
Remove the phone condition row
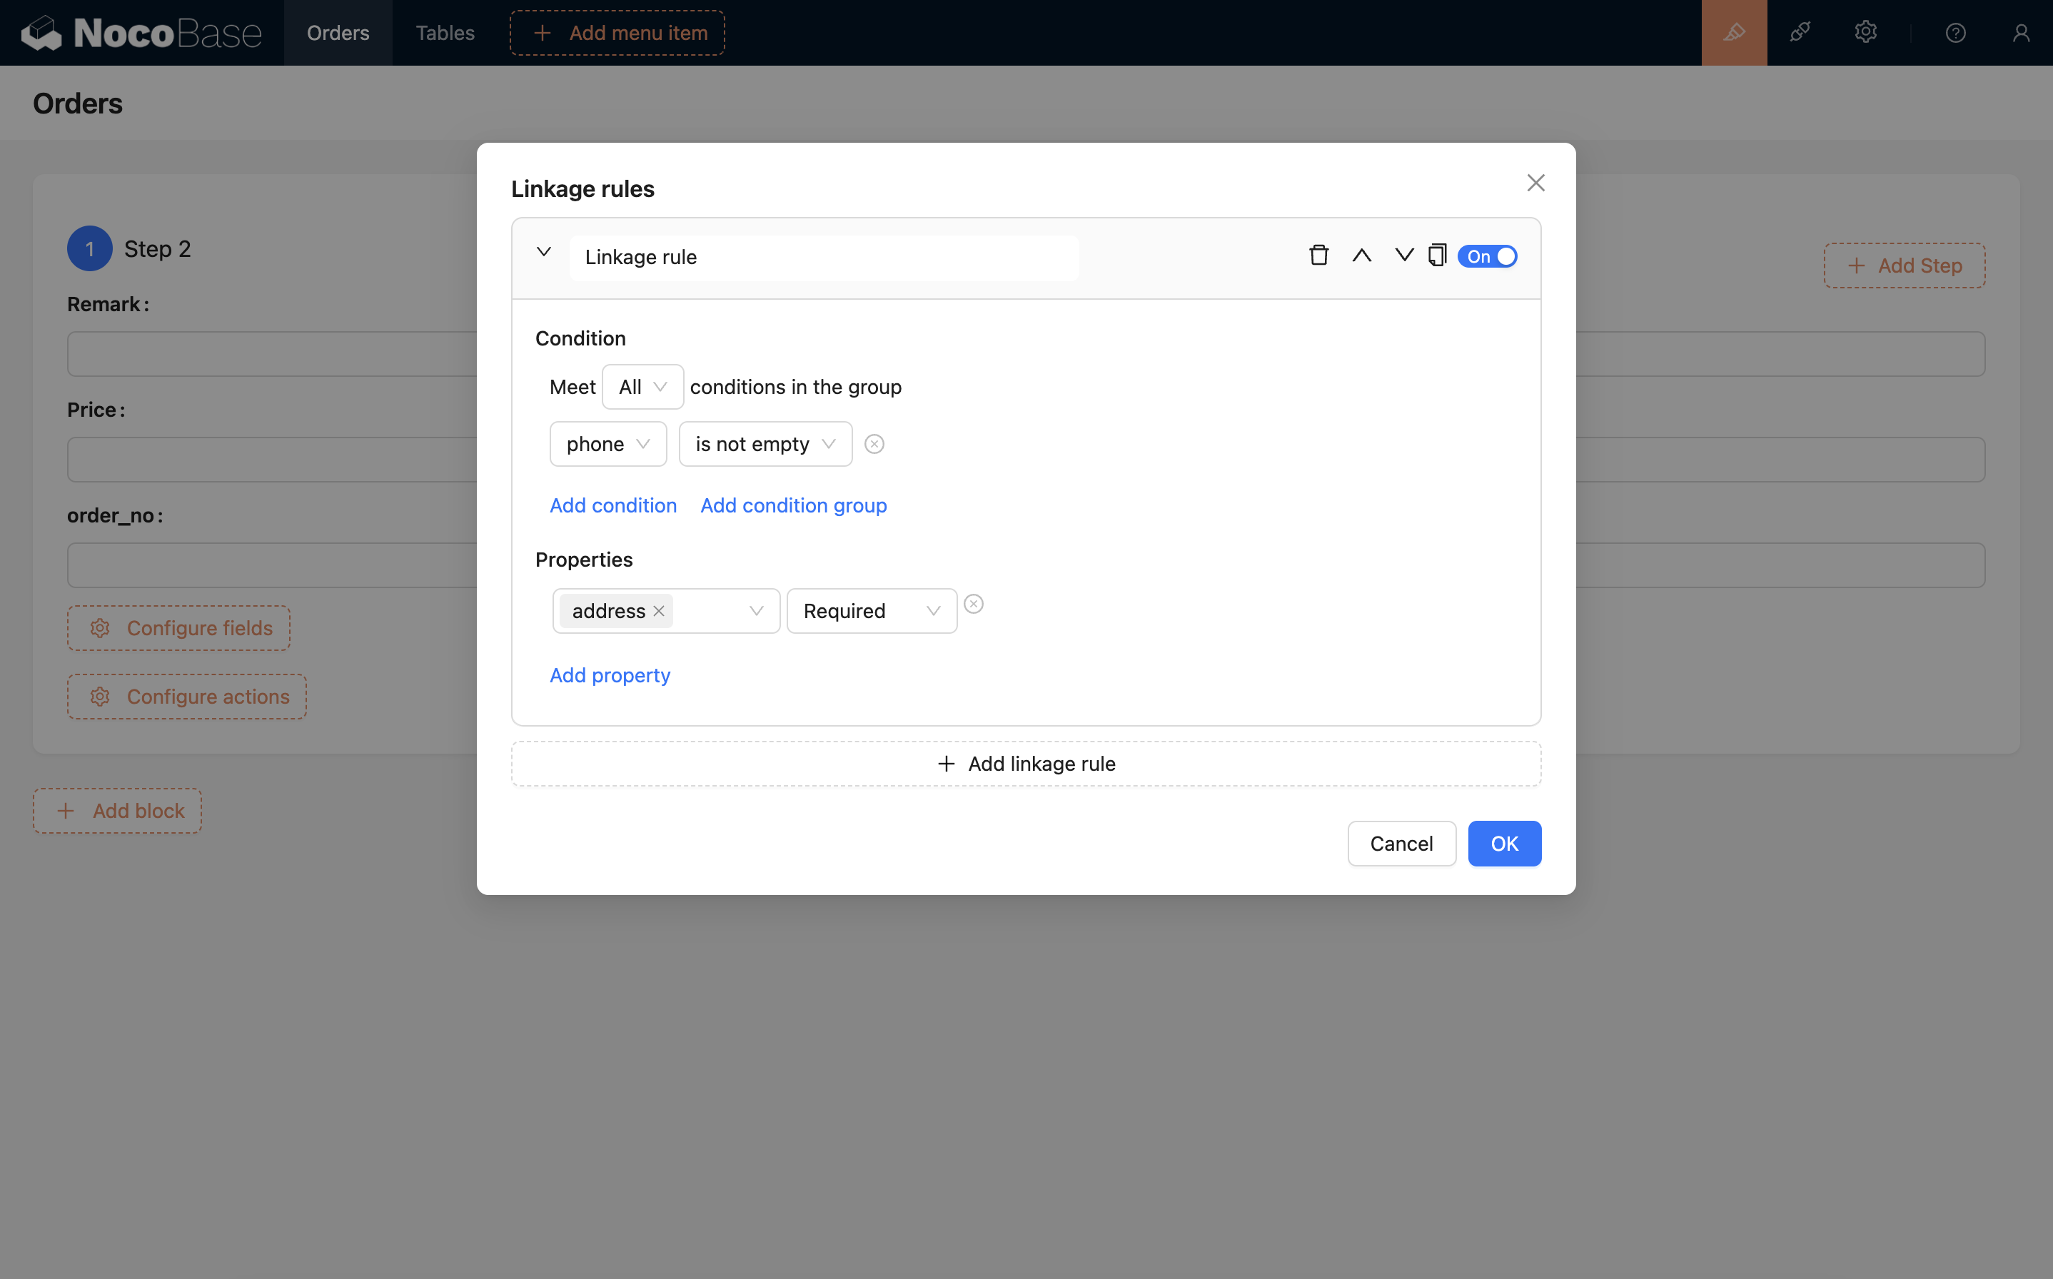[x=874, y=444]
